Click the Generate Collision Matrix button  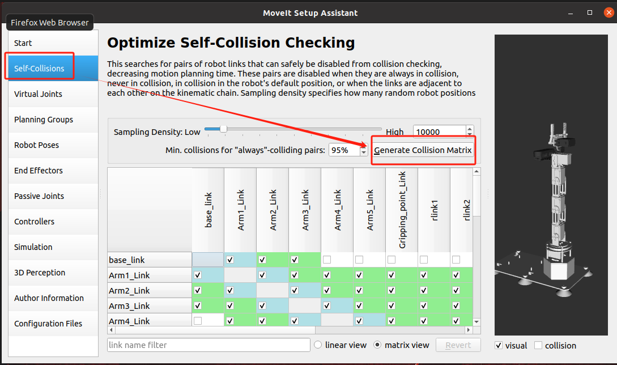(x=423, y=150)
